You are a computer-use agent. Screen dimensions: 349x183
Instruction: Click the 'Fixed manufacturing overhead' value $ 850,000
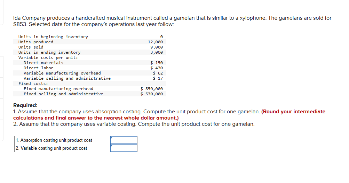pos(152,89)
